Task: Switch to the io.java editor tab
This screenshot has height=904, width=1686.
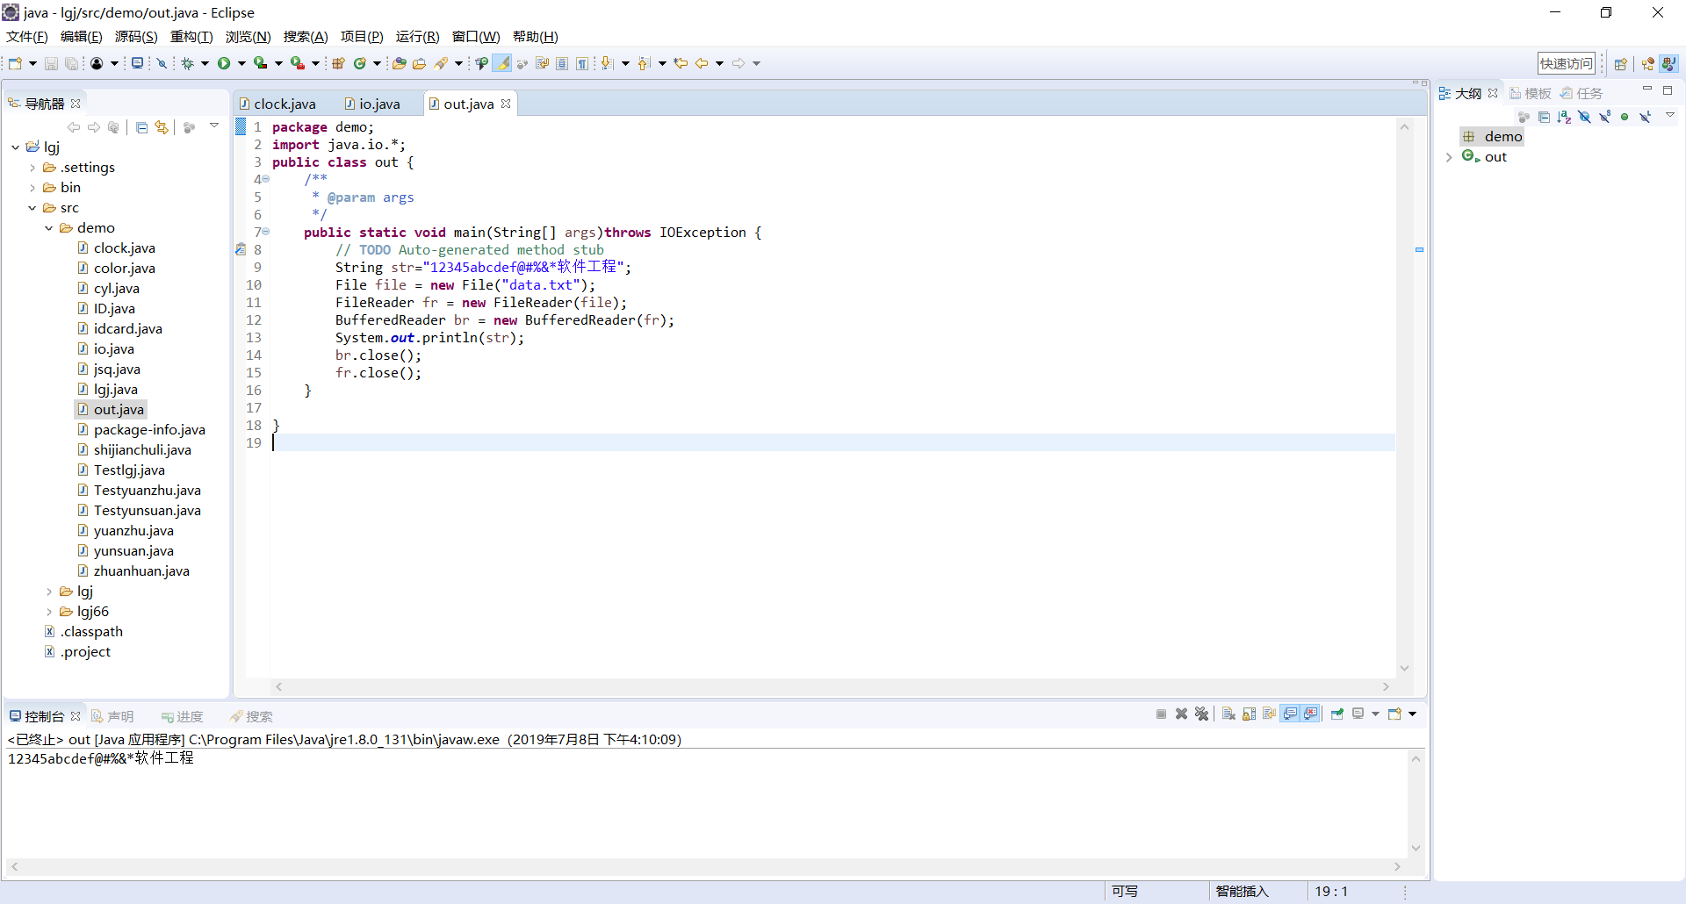Action: (x=378, y=104)
